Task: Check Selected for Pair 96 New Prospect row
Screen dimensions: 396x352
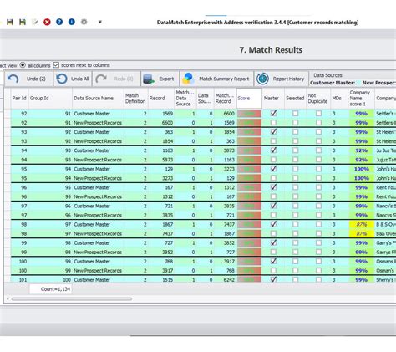Action: pos(295,196)
